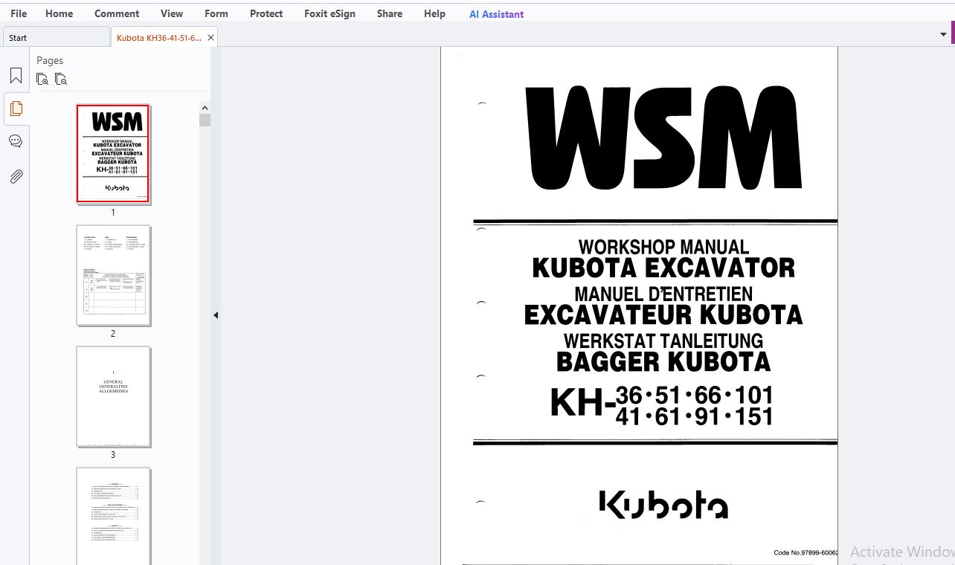Click the large WSM title
This screenshot has height=565, width=955.
[x=663, y=138]
